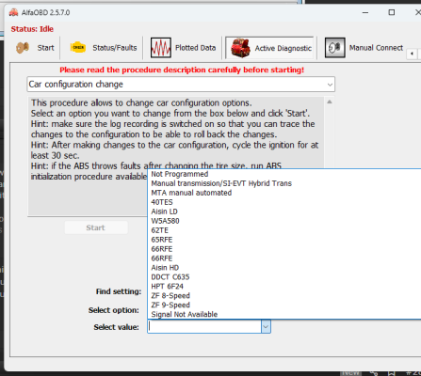Click the Status/Faults label
The image size is (421, 376).
tap(115, 48)
